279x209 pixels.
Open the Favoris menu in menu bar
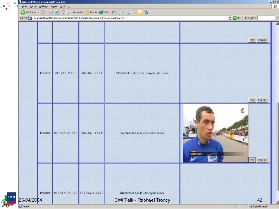coord(54,7)
